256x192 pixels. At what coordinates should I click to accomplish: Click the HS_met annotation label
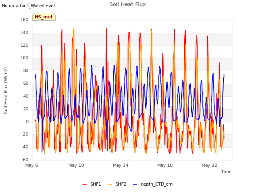(44, 17)
